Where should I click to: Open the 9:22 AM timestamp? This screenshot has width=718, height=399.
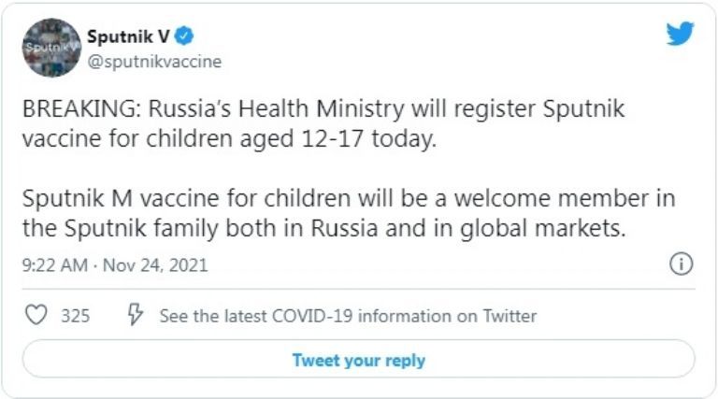[x=52, y=265]
